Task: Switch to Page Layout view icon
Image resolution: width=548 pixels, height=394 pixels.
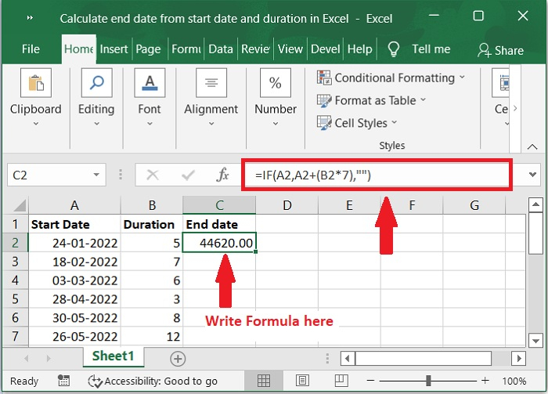Action: tap(302, 381)
